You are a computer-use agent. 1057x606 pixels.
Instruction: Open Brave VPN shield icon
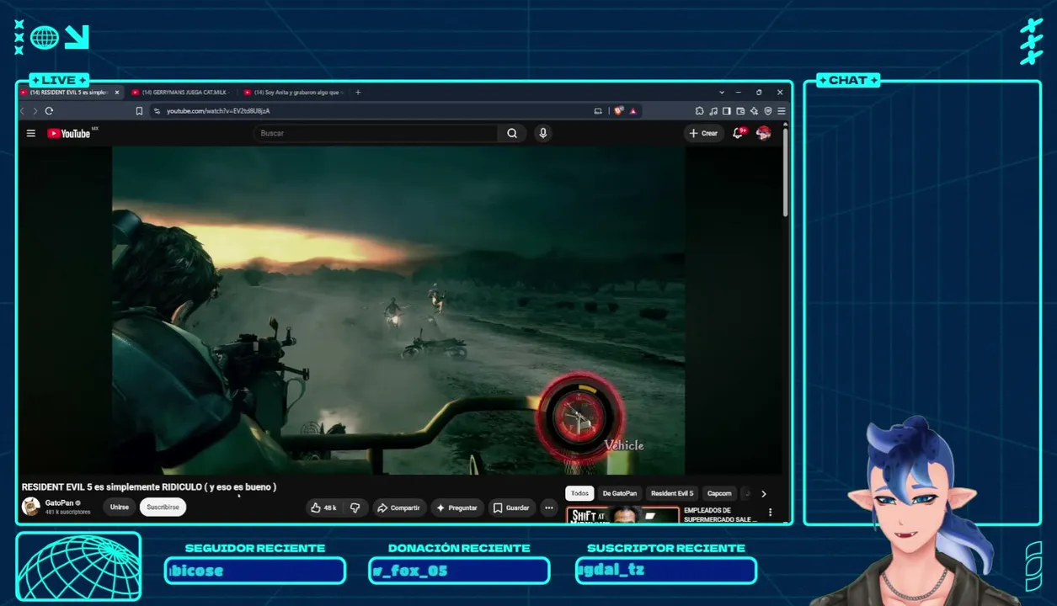pos(767,111)
